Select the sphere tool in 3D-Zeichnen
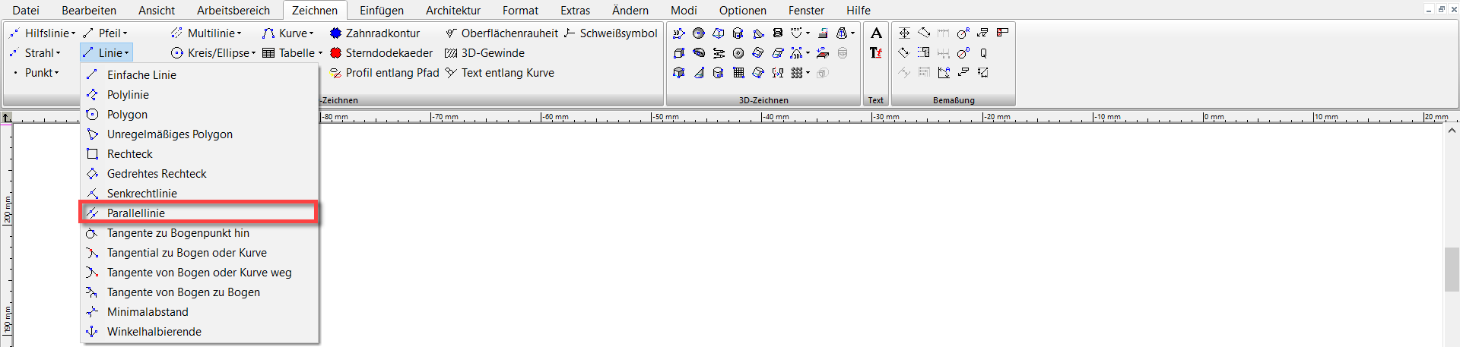Screen dimensions: 1460x347 [699, 33]
